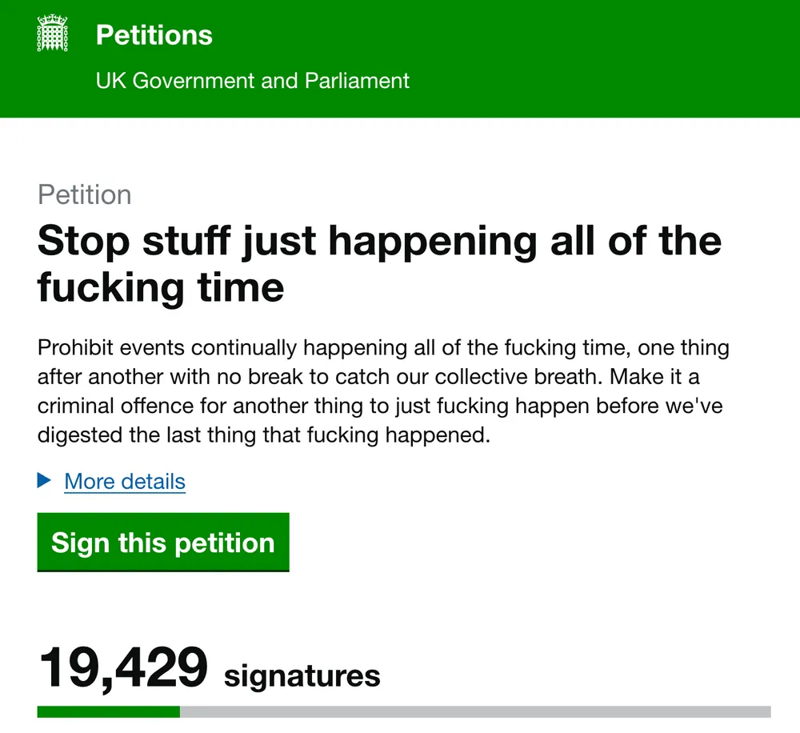Screen dimensions: 800x733
Task: Open the 'More details' link text
Action: click(125, 482)
